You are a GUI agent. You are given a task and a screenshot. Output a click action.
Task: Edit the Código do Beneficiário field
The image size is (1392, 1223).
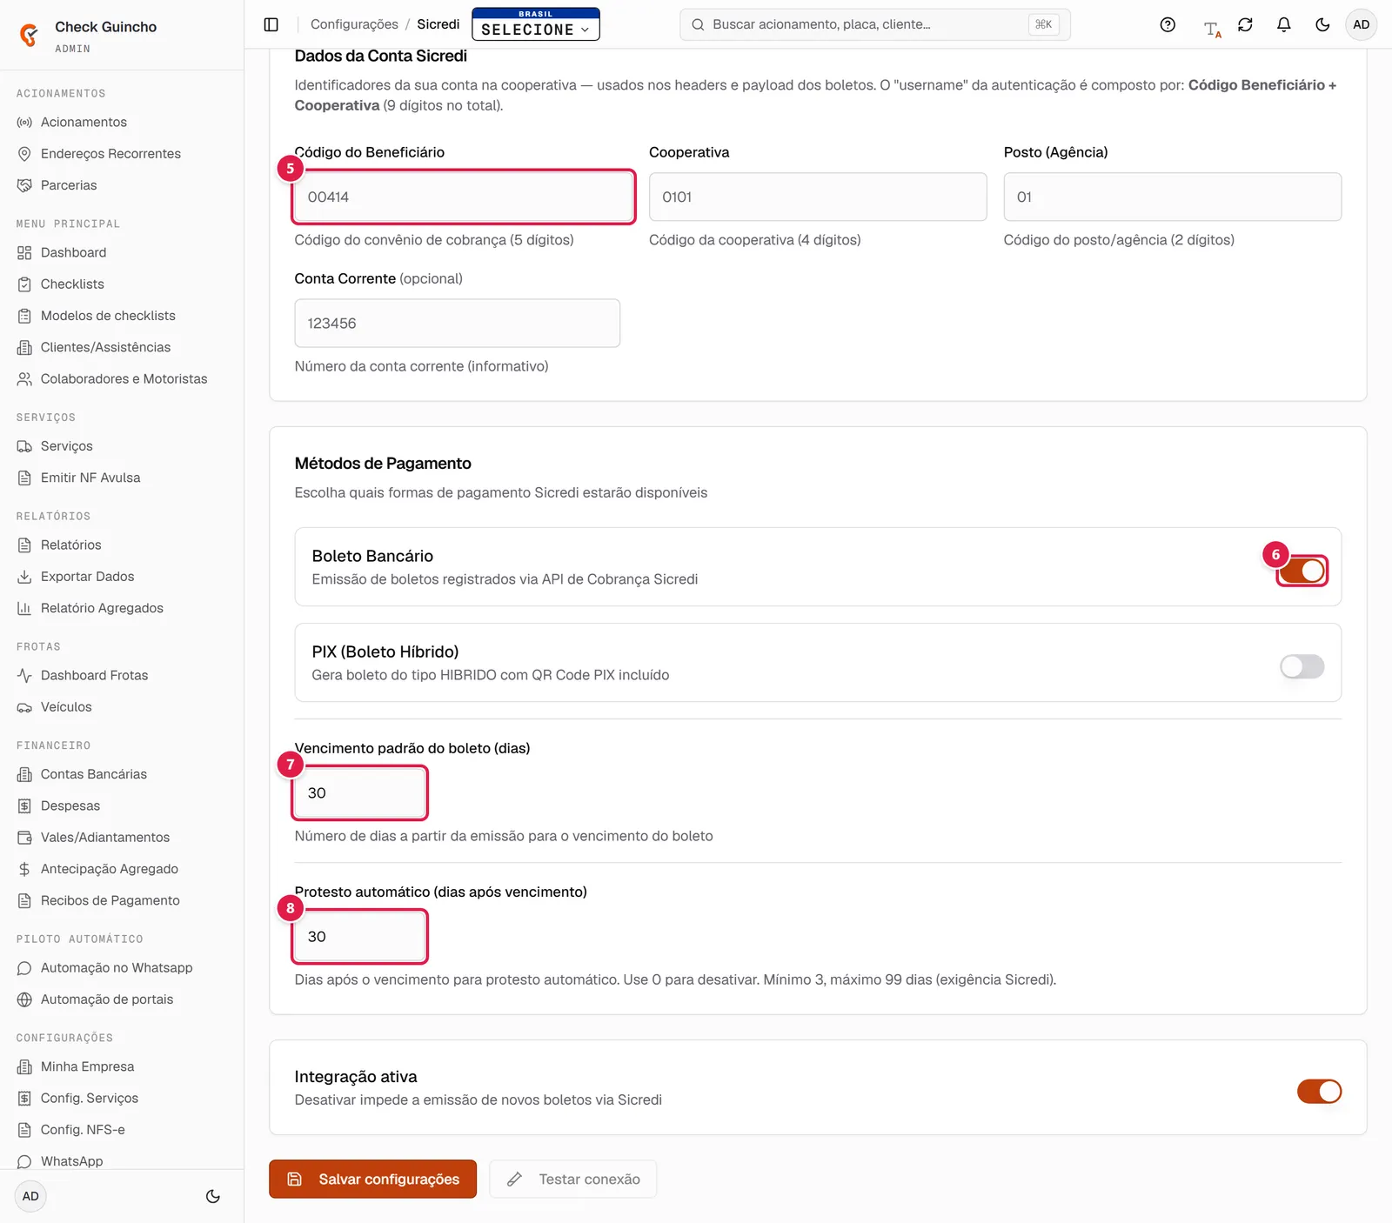click(x=464, y=197)
